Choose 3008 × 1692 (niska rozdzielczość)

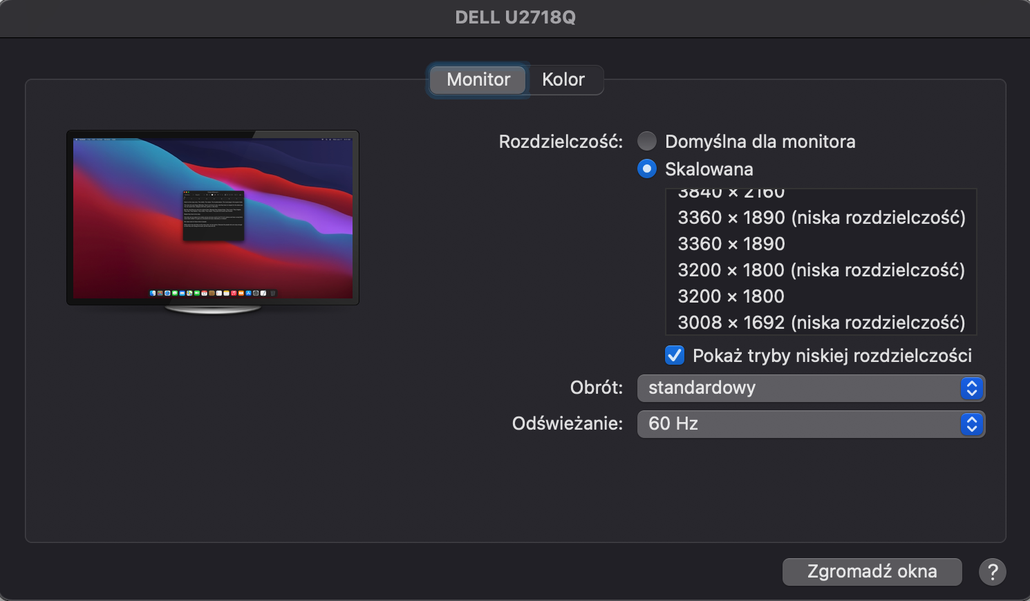(821, 322)
